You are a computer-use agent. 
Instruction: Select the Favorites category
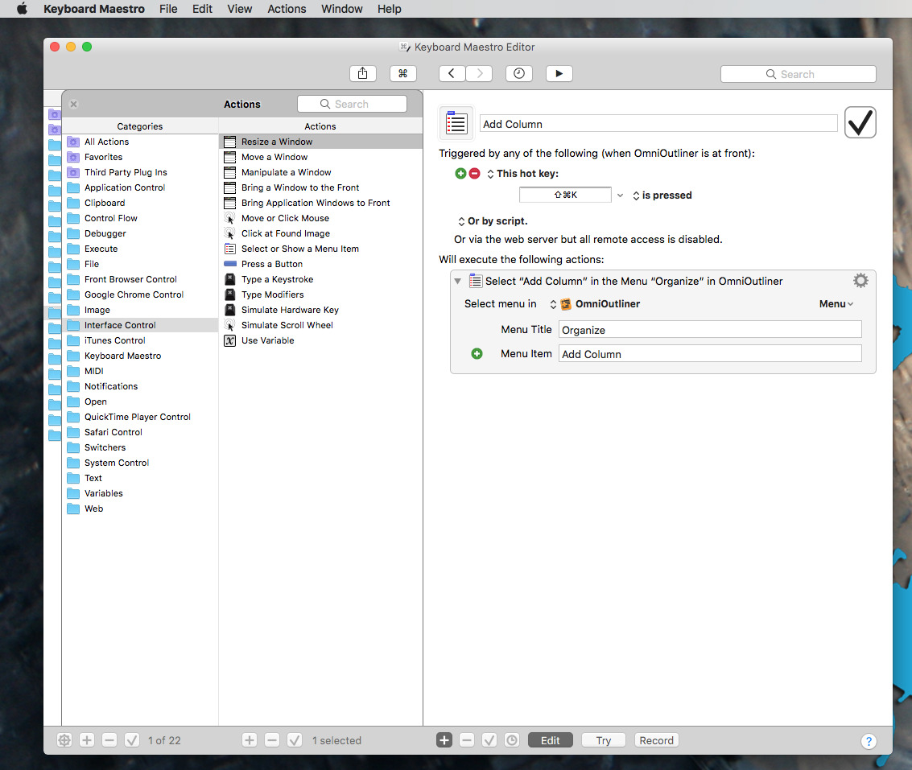pos(140,157)
